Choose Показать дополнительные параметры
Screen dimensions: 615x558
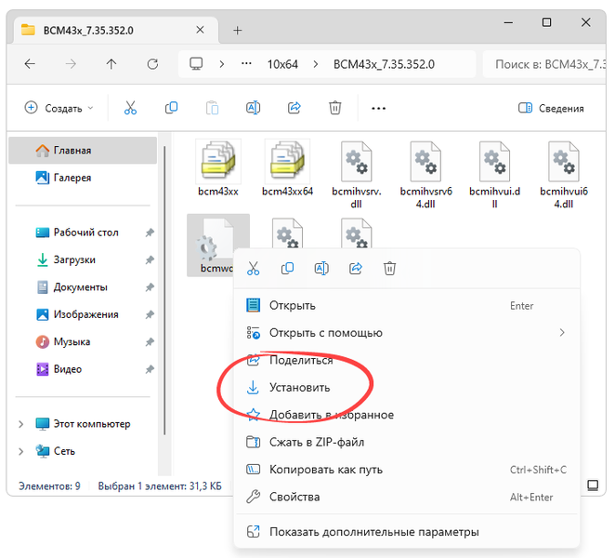click(407, 532)
